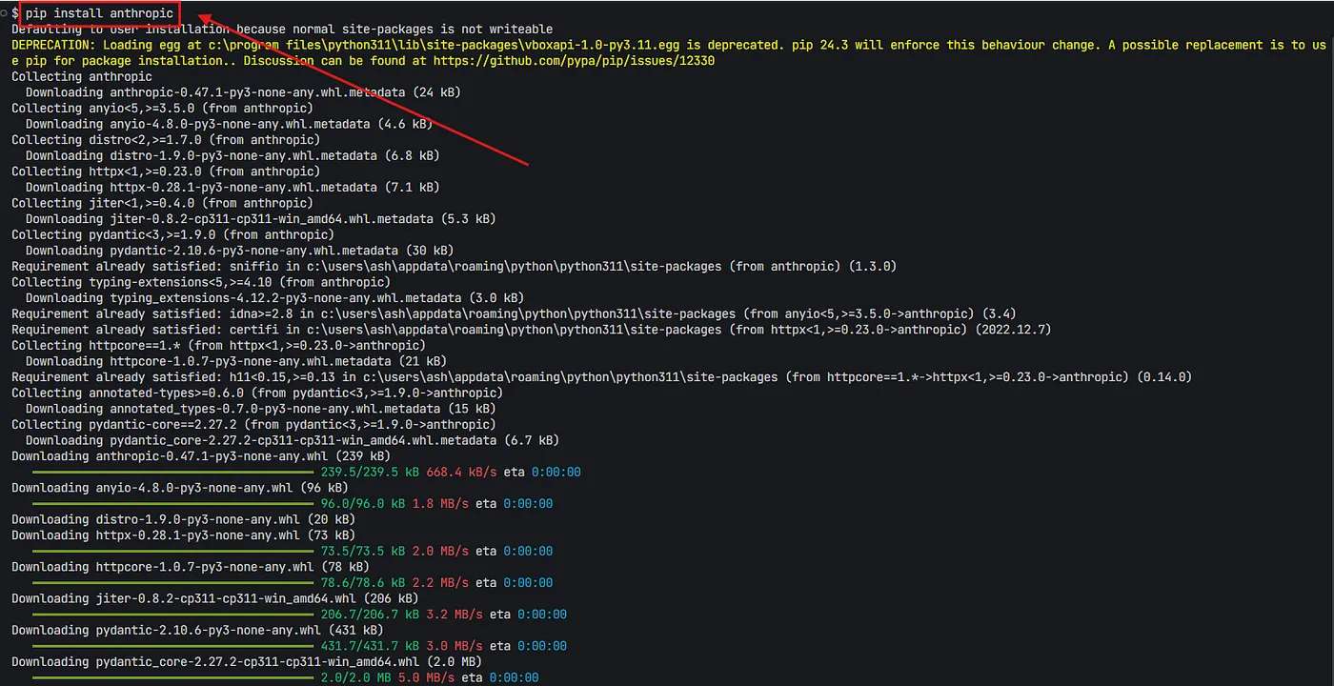Viewport: 1334px width, 686px height.
Task: Click 'Downloading httpcore-1.0.7-py3-none-any.whl (78 kB)' line
Action: click(191, 567)
